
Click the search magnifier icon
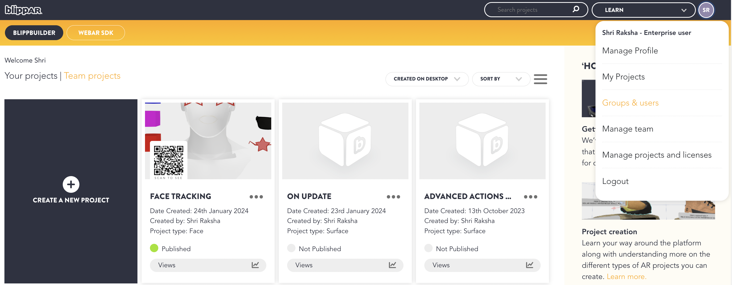click(x=576, y=9)
